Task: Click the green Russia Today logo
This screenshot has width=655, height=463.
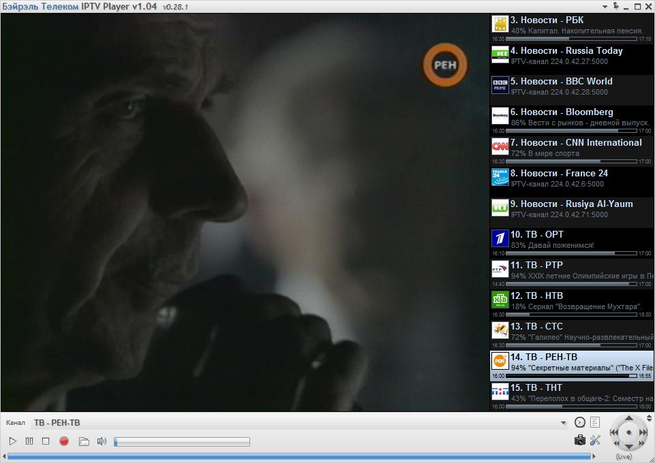Action: (500, 54)
